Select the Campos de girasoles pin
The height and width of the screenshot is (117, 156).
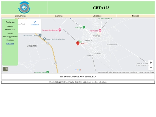(x=60, y=30)
